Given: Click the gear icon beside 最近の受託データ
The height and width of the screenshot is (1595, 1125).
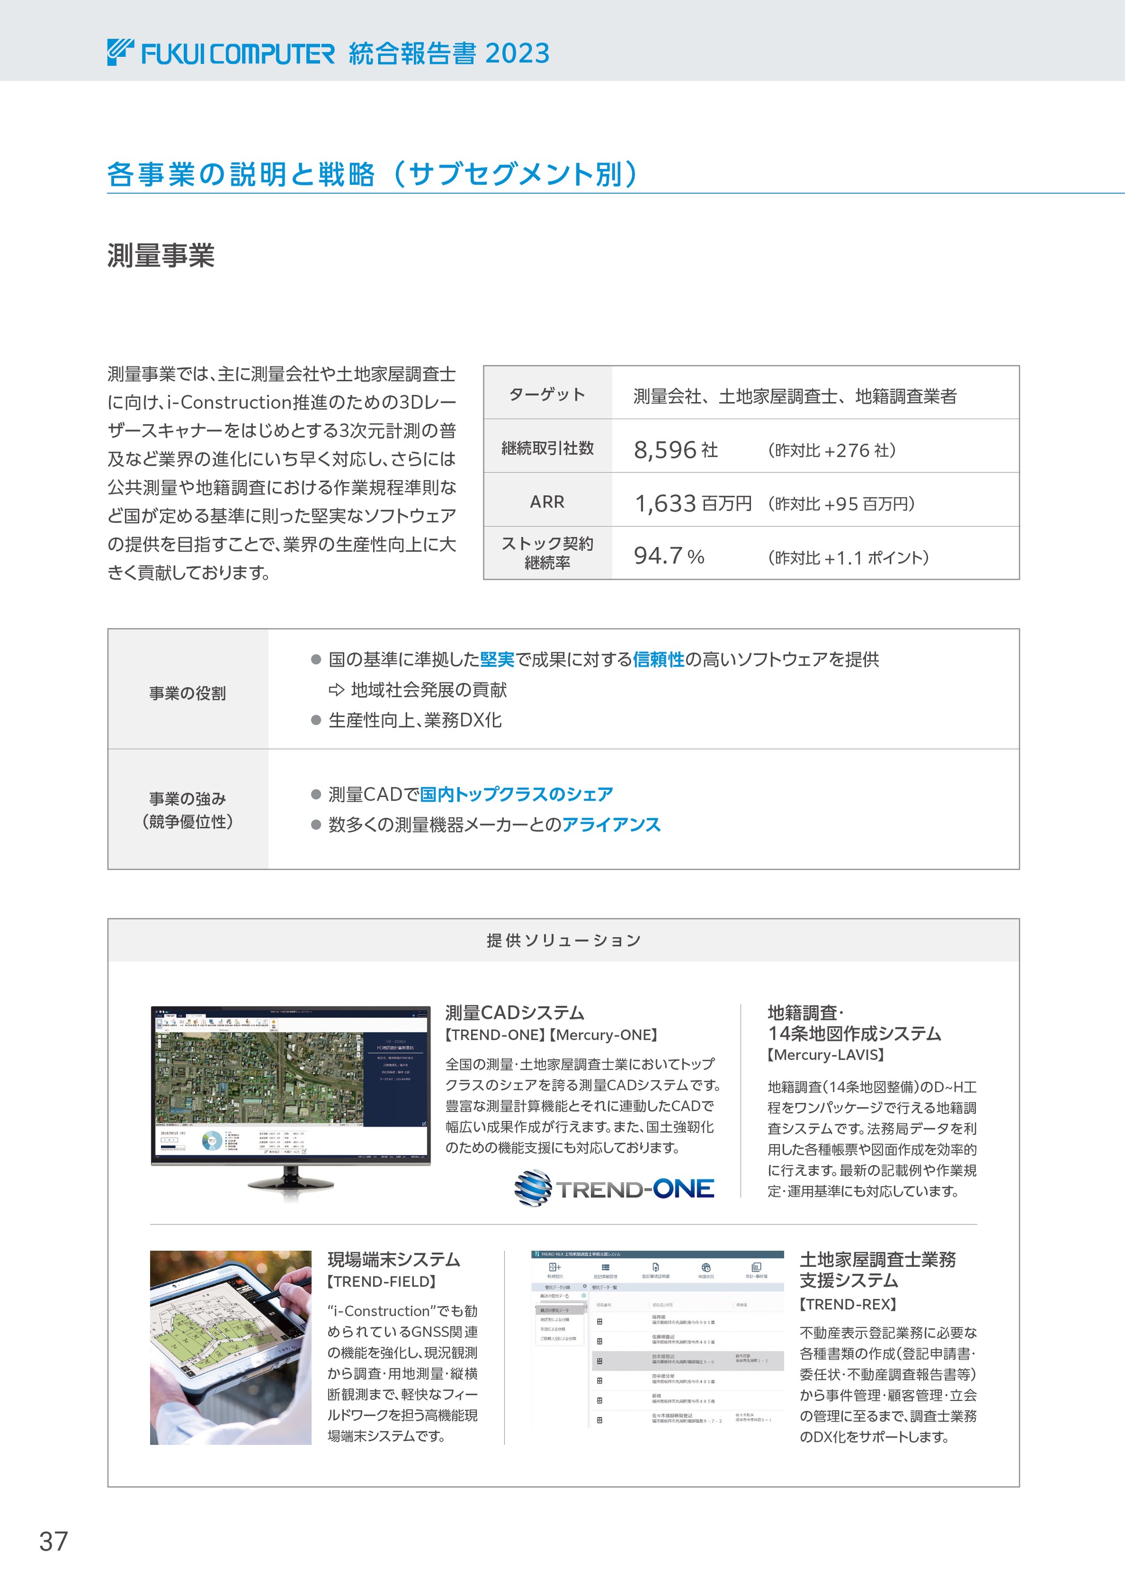Looking at the screenshot, I should 584,1296.
